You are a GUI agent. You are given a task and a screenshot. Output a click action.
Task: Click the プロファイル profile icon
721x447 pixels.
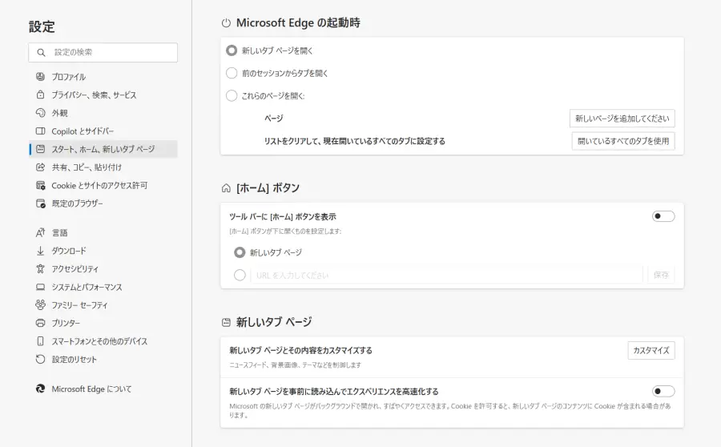tap(41, 76)
